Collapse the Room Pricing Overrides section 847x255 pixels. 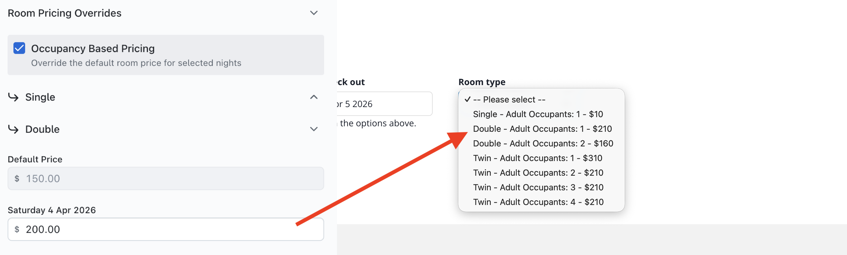(314, 13)
